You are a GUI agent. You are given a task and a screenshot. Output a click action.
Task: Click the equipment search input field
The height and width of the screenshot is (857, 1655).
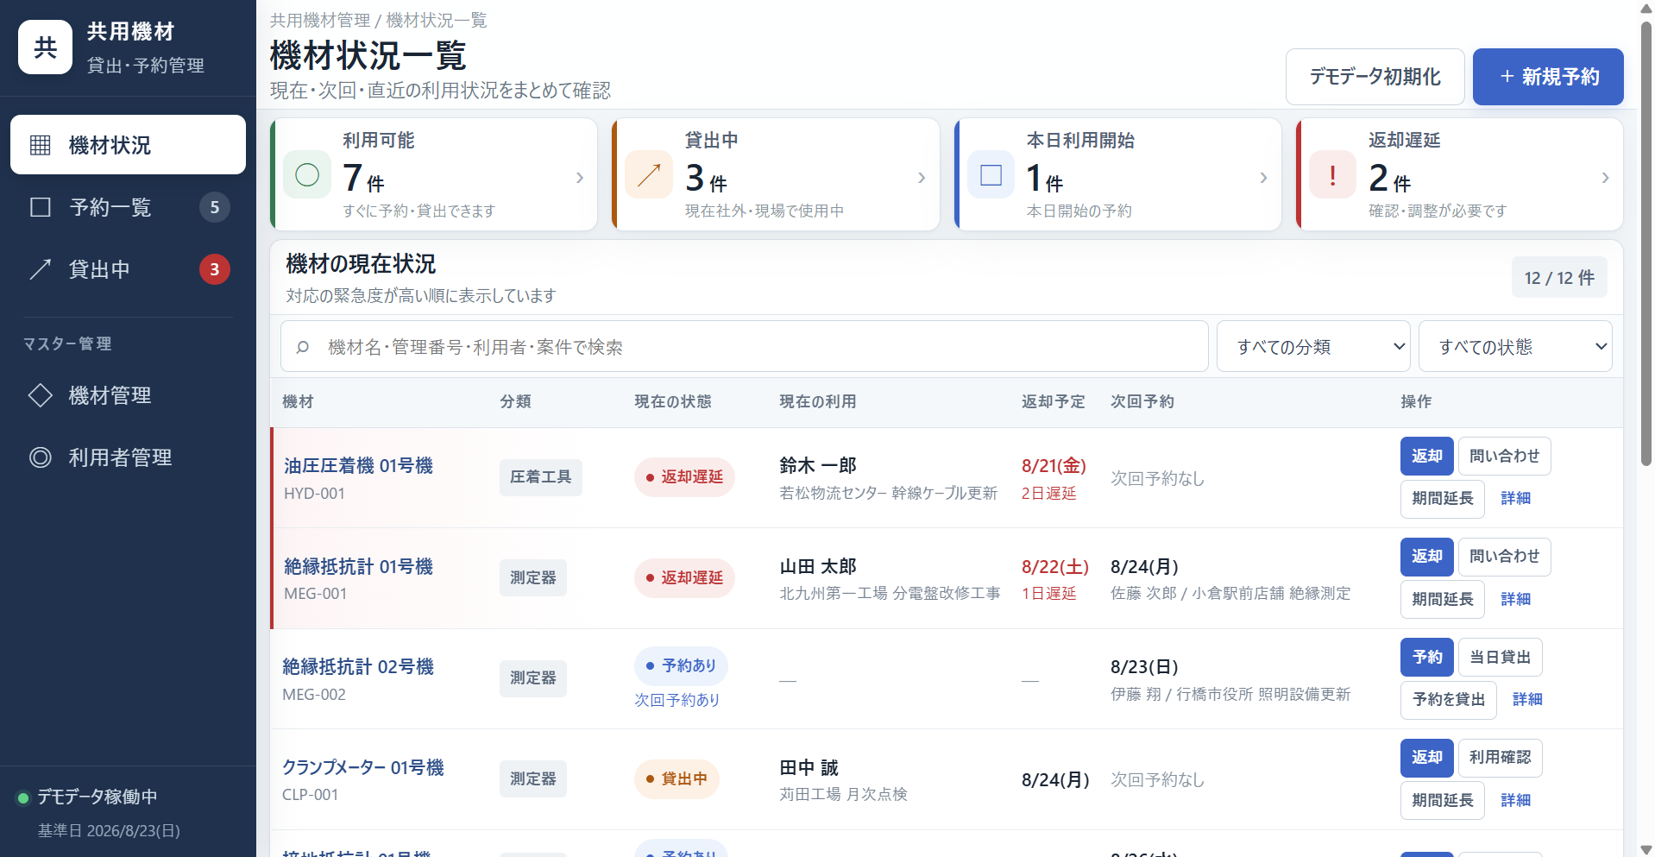click(x=744, y=346)
